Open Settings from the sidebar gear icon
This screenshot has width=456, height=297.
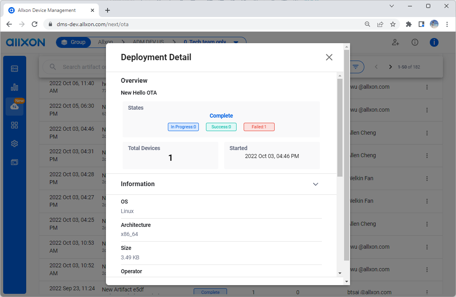point(15,143)
